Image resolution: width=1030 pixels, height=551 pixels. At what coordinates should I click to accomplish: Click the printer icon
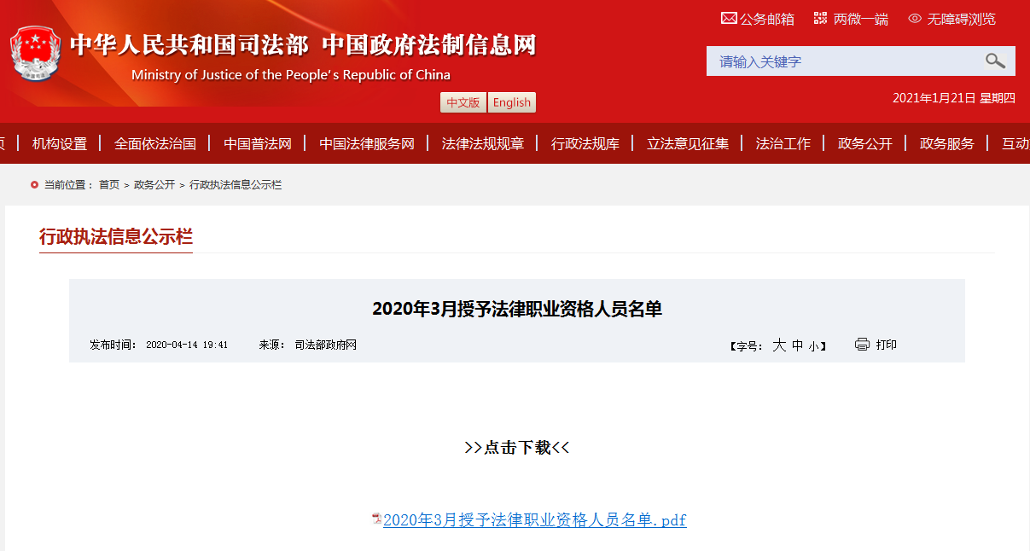click(862, 345)
